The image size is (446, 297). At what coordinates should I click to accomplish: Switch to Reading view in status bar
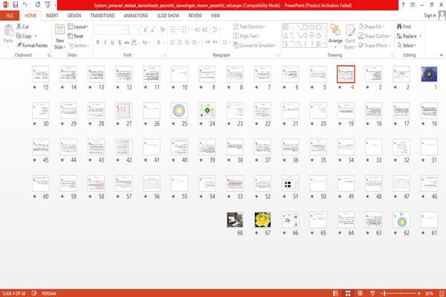coord(360,293)
